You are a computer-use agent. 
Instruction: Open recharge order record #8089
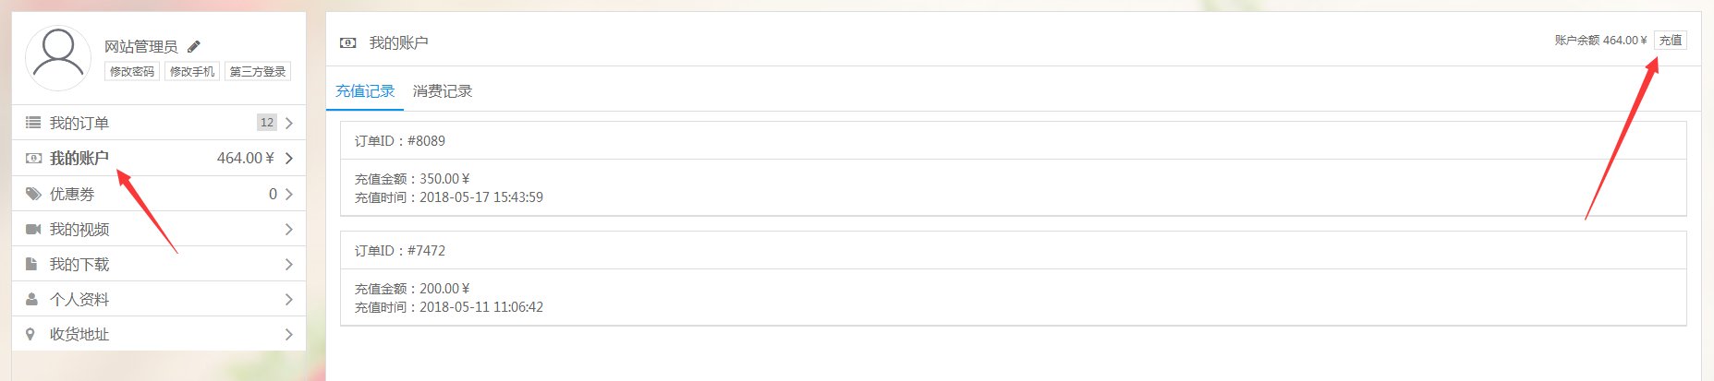pos(1014,169)
